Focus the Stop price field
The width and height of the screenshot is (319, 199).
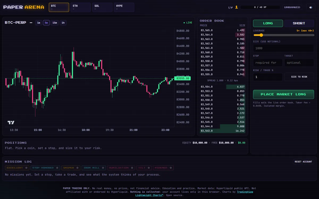(x=268, y=63)
